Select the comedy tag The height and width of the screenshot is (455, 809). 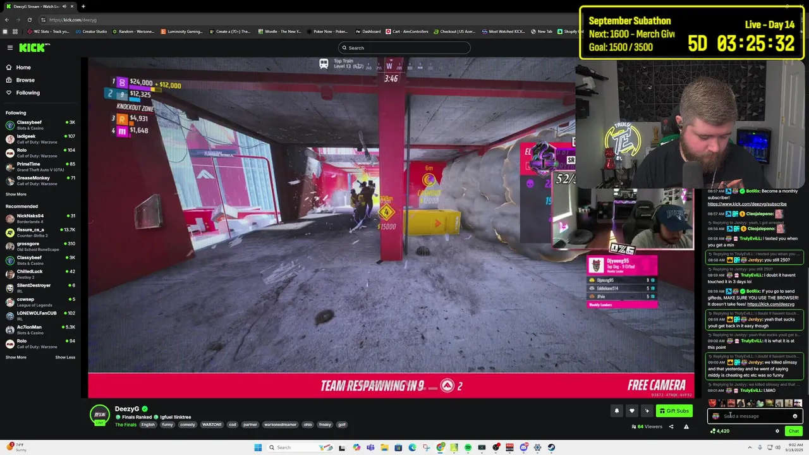tap(188, 425)
